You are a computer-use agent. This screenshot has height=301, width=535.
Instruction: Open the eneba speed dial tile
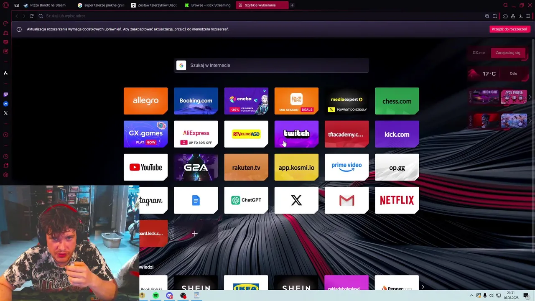coord(246,101)
